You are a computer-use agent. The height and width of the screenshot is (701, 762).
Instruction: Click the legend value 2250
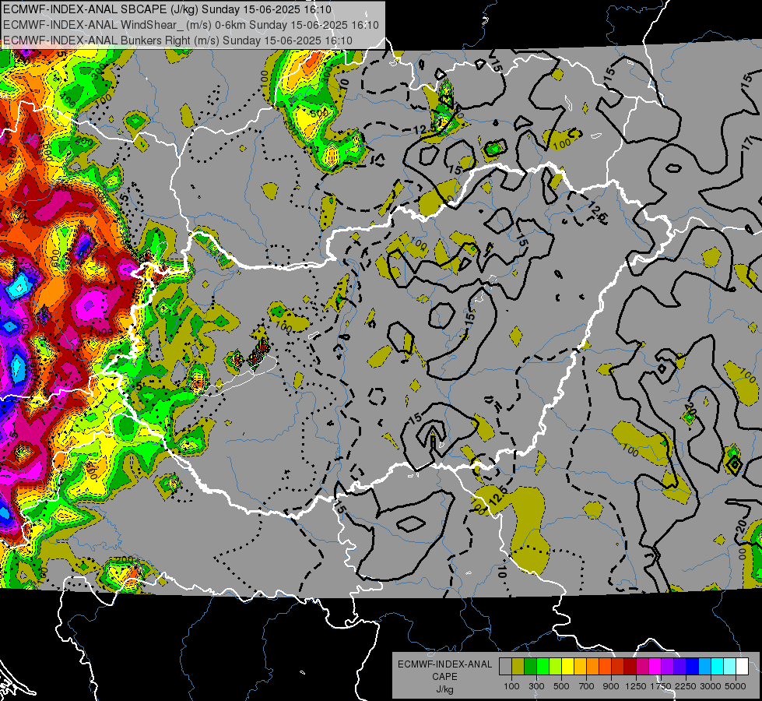(x=686, y=687)
